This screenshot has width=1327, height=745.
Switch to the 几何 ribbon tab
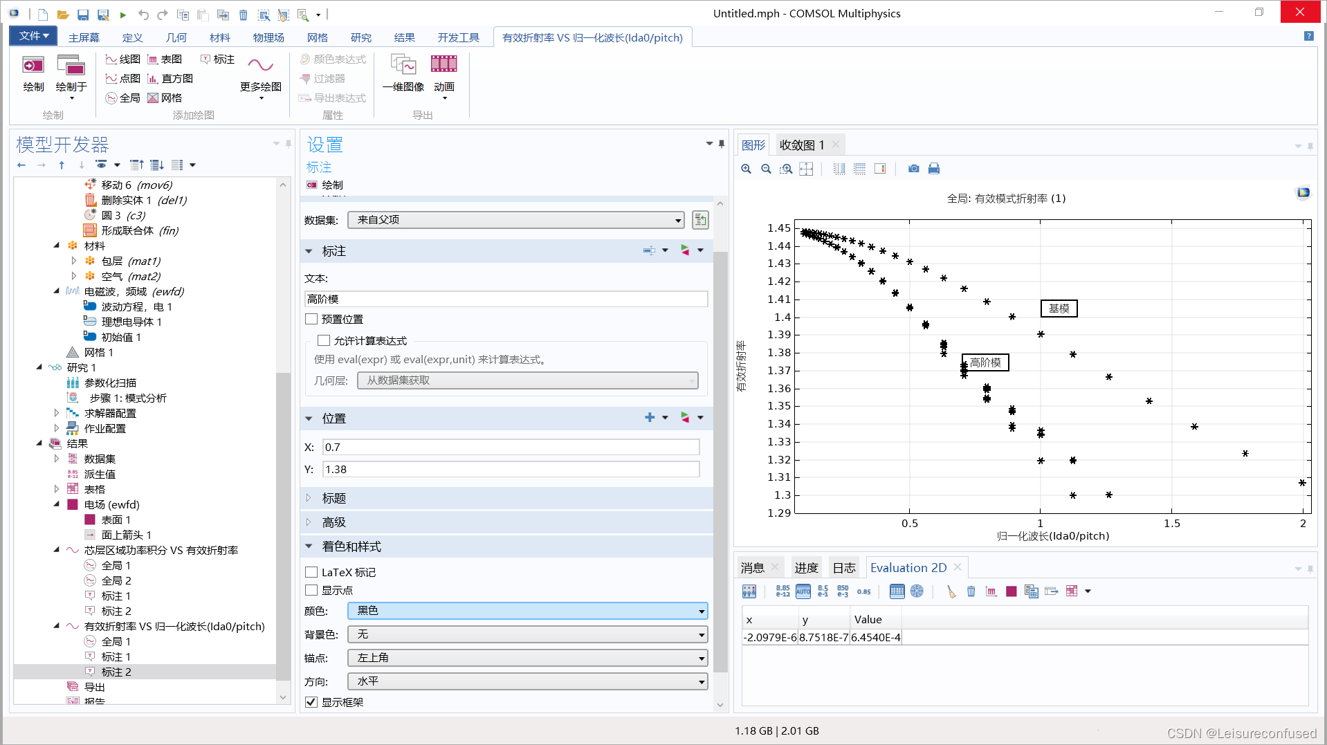176,37
